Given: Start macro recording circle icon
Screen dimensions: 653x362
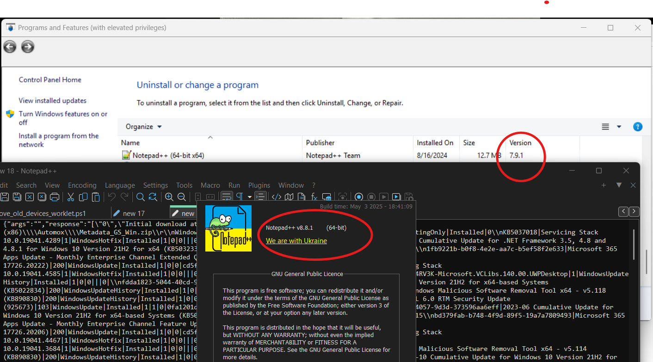Looking at the screenshot, I should click(x=358, y=196).
